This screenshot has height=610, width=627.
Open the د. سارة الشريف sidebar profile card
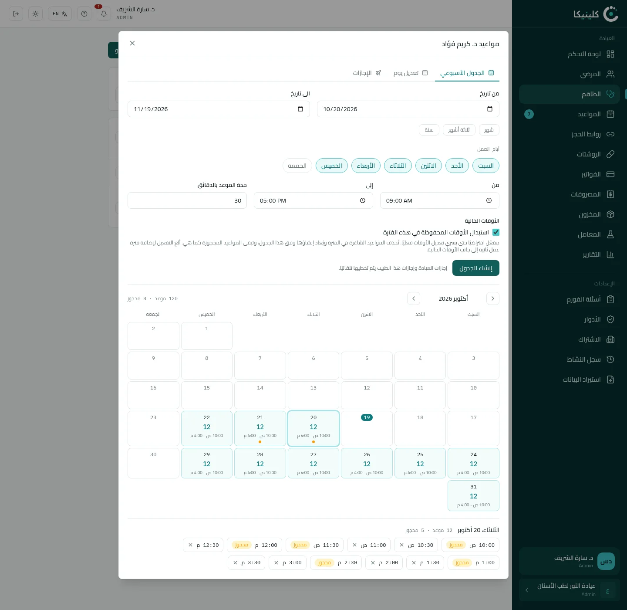[570, 561]
